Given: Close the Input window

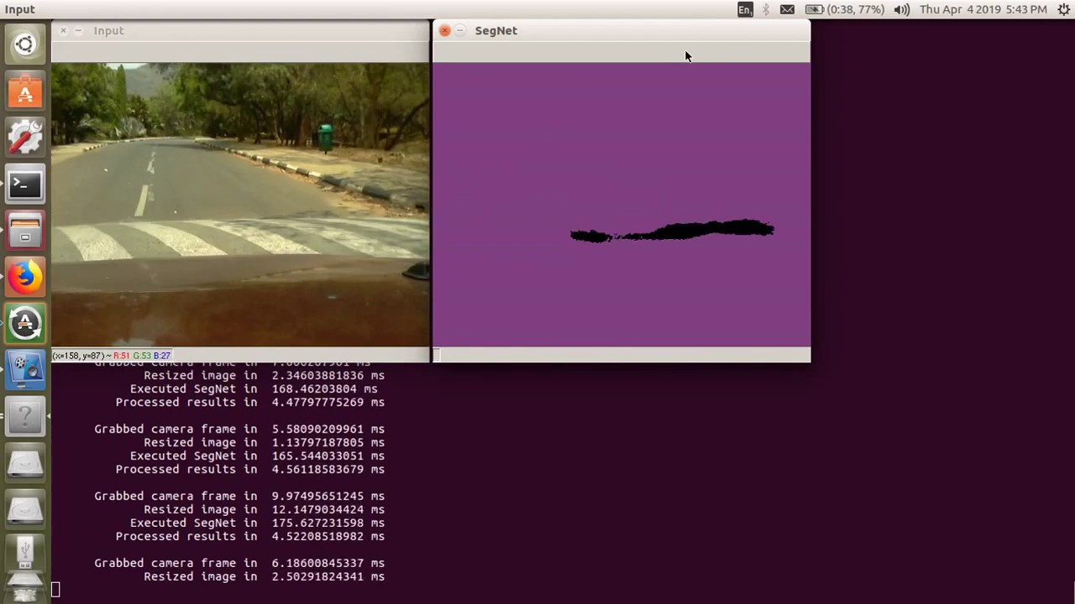Looking at the screenshot, I should pos(63,30).
